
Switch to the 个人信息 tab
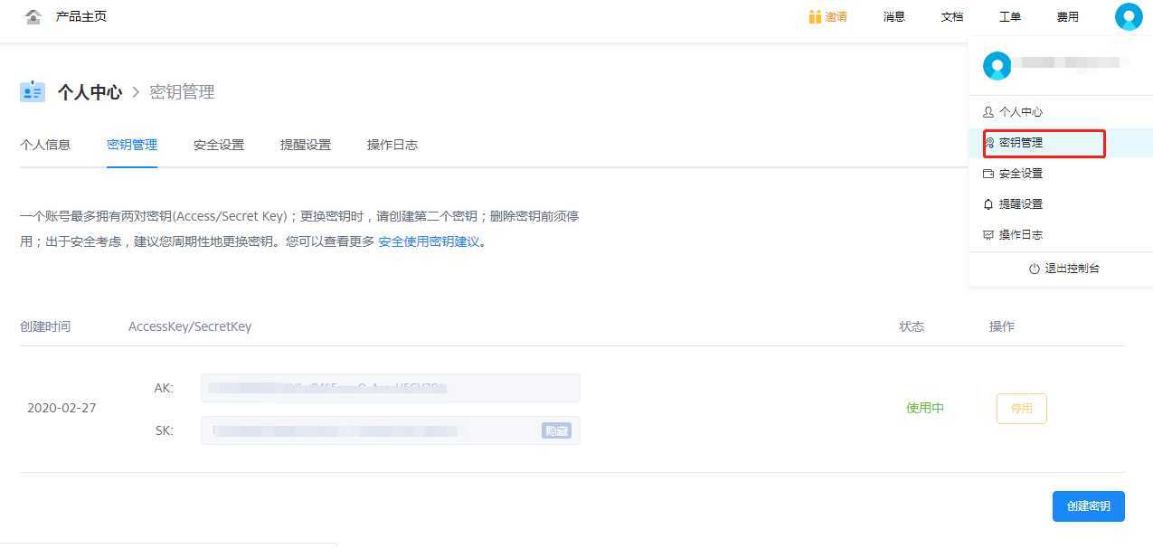click(x=45, y=145)
